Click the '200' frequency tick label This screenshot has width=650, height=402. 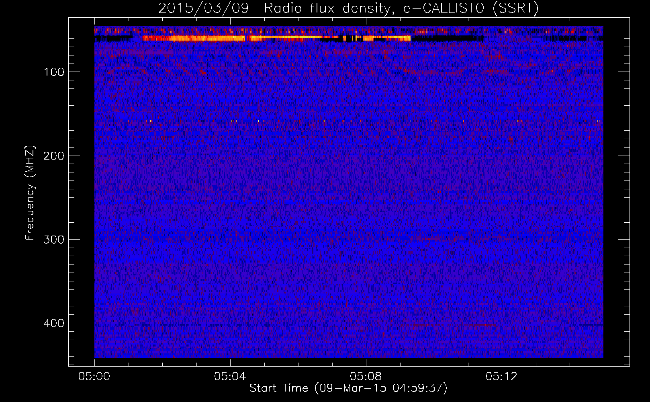pos(54,156)
